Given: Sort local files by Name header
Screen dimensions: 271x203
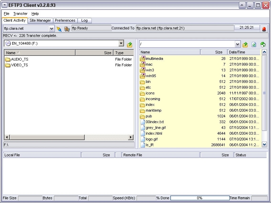Looking at the screenshot, I should coord(40,53).
